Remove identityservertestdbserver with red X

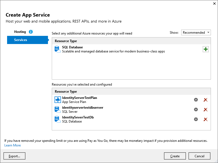point(205,110)
